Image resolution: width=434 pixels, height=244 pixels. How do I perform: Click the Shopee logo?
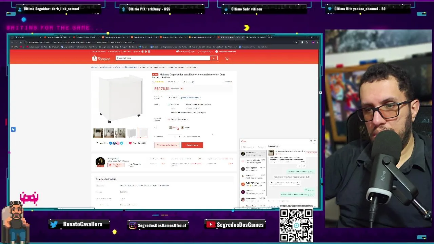pyautogui.click(x=101, y=59)
